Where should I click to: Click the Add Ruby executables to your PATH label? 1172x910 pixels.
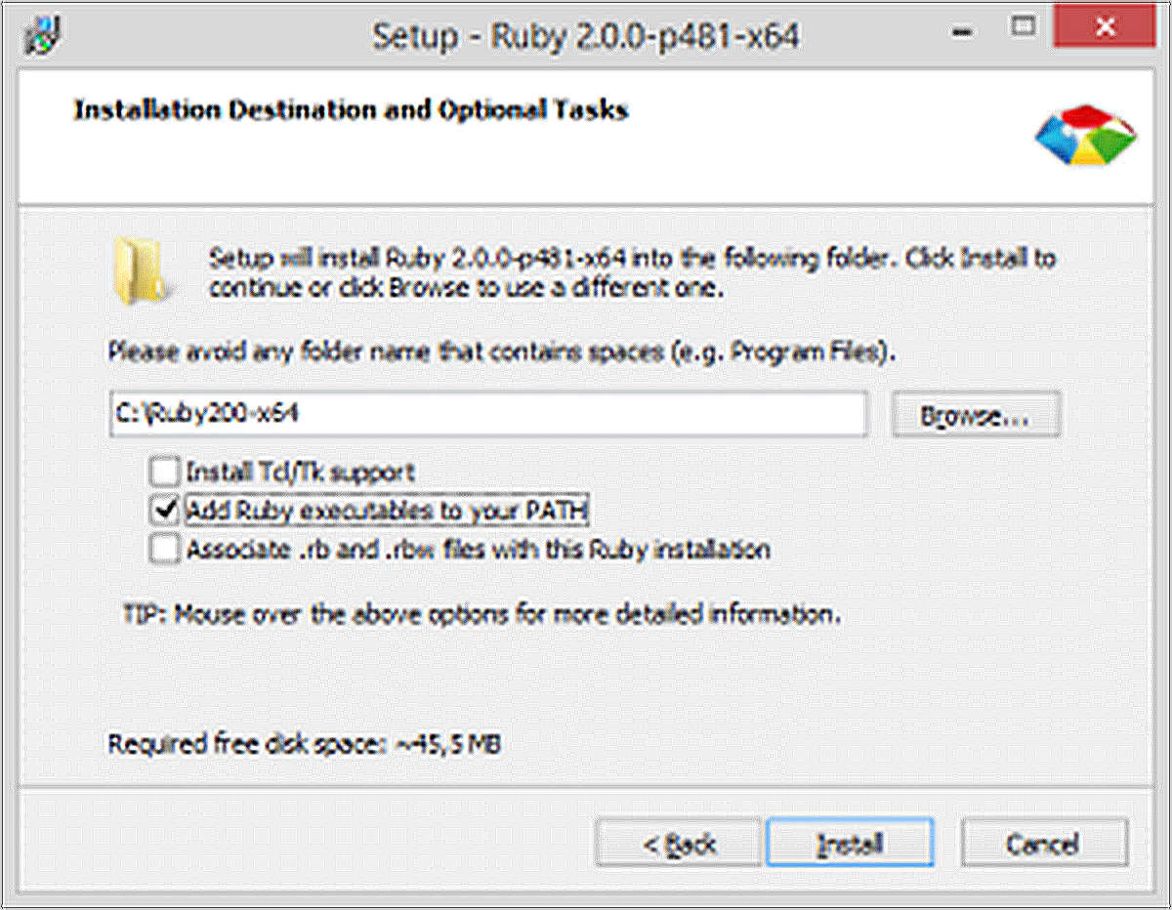point(388,511)
